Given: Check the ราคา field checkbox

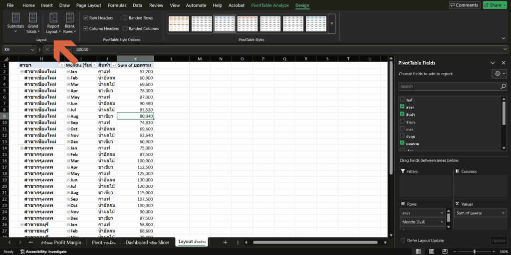Looking at the screenshot, I should point(402,128).
